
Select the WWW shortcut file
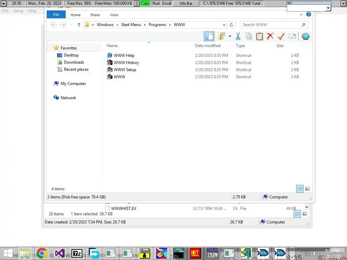119,77
